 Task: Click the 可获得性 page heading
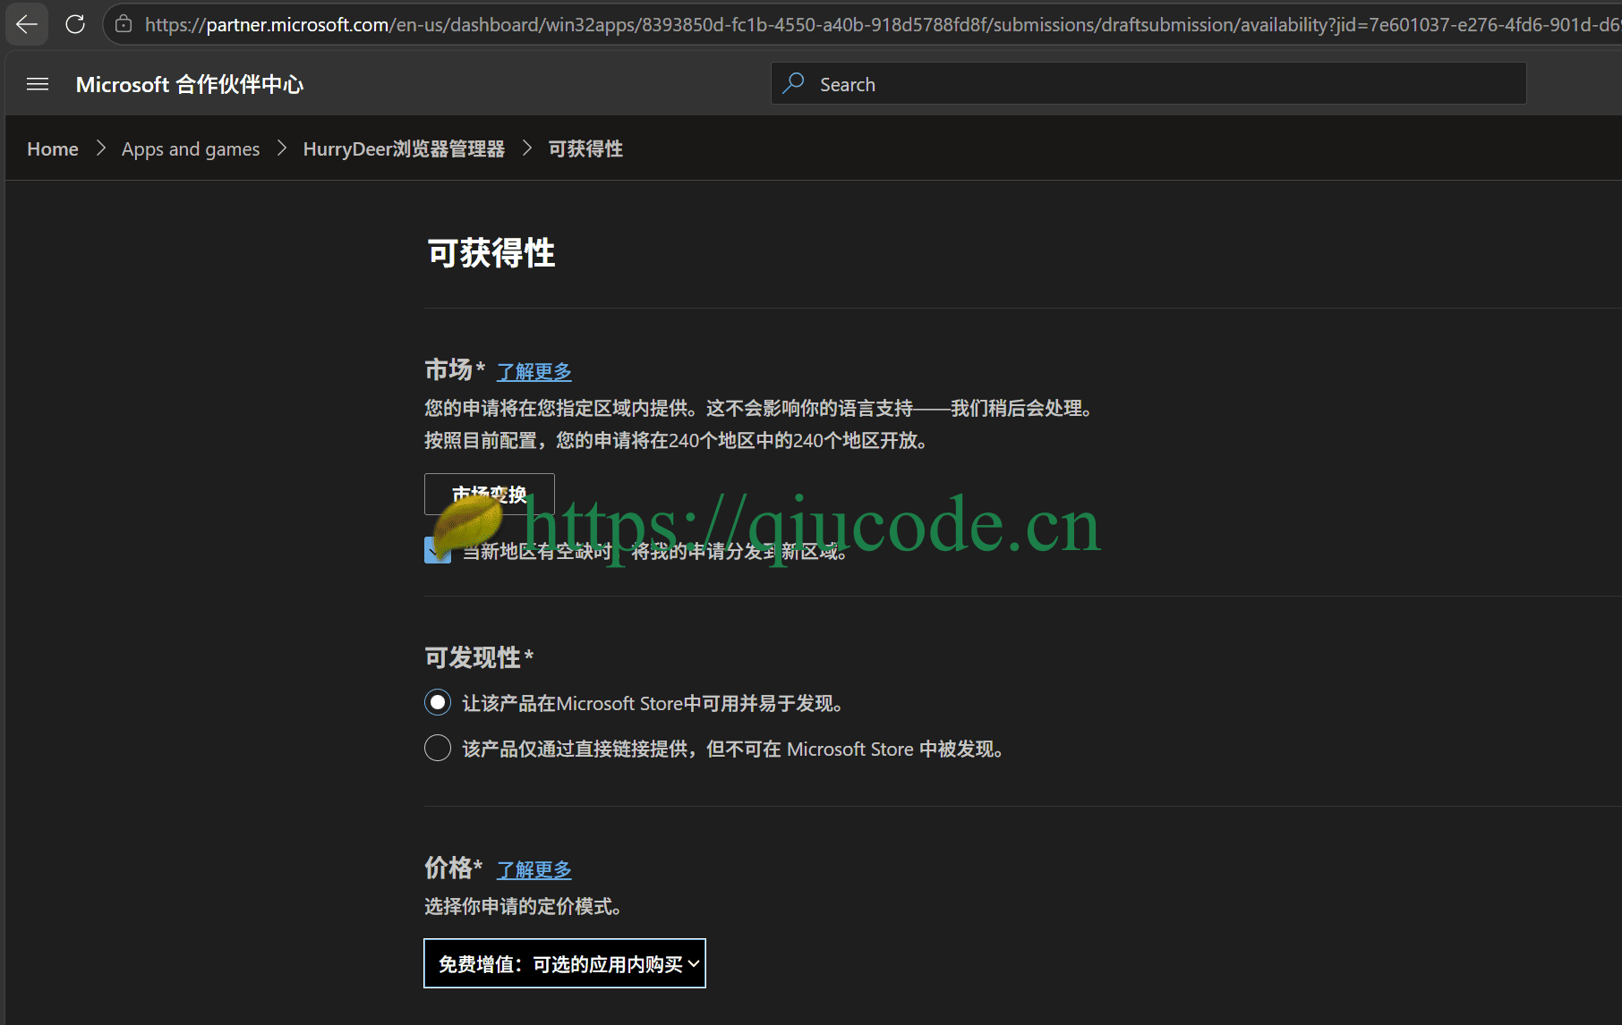pyautogui.click(x=491, y=253)
